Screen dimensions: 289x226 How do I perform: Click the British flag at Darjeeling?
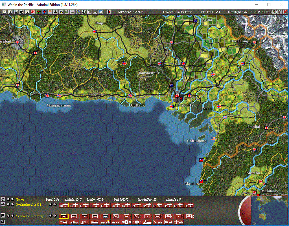[x=255, y=42]
